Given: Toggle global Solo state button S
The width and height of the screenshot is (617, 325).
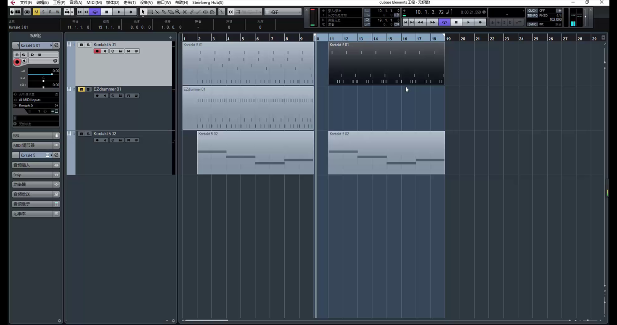Looking at the screenshot, I should point(43,12).
